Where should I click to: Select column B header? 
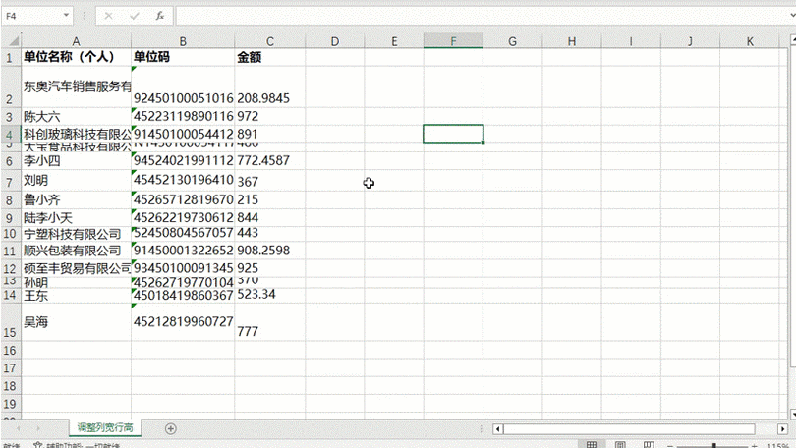[x=183, y=41]
